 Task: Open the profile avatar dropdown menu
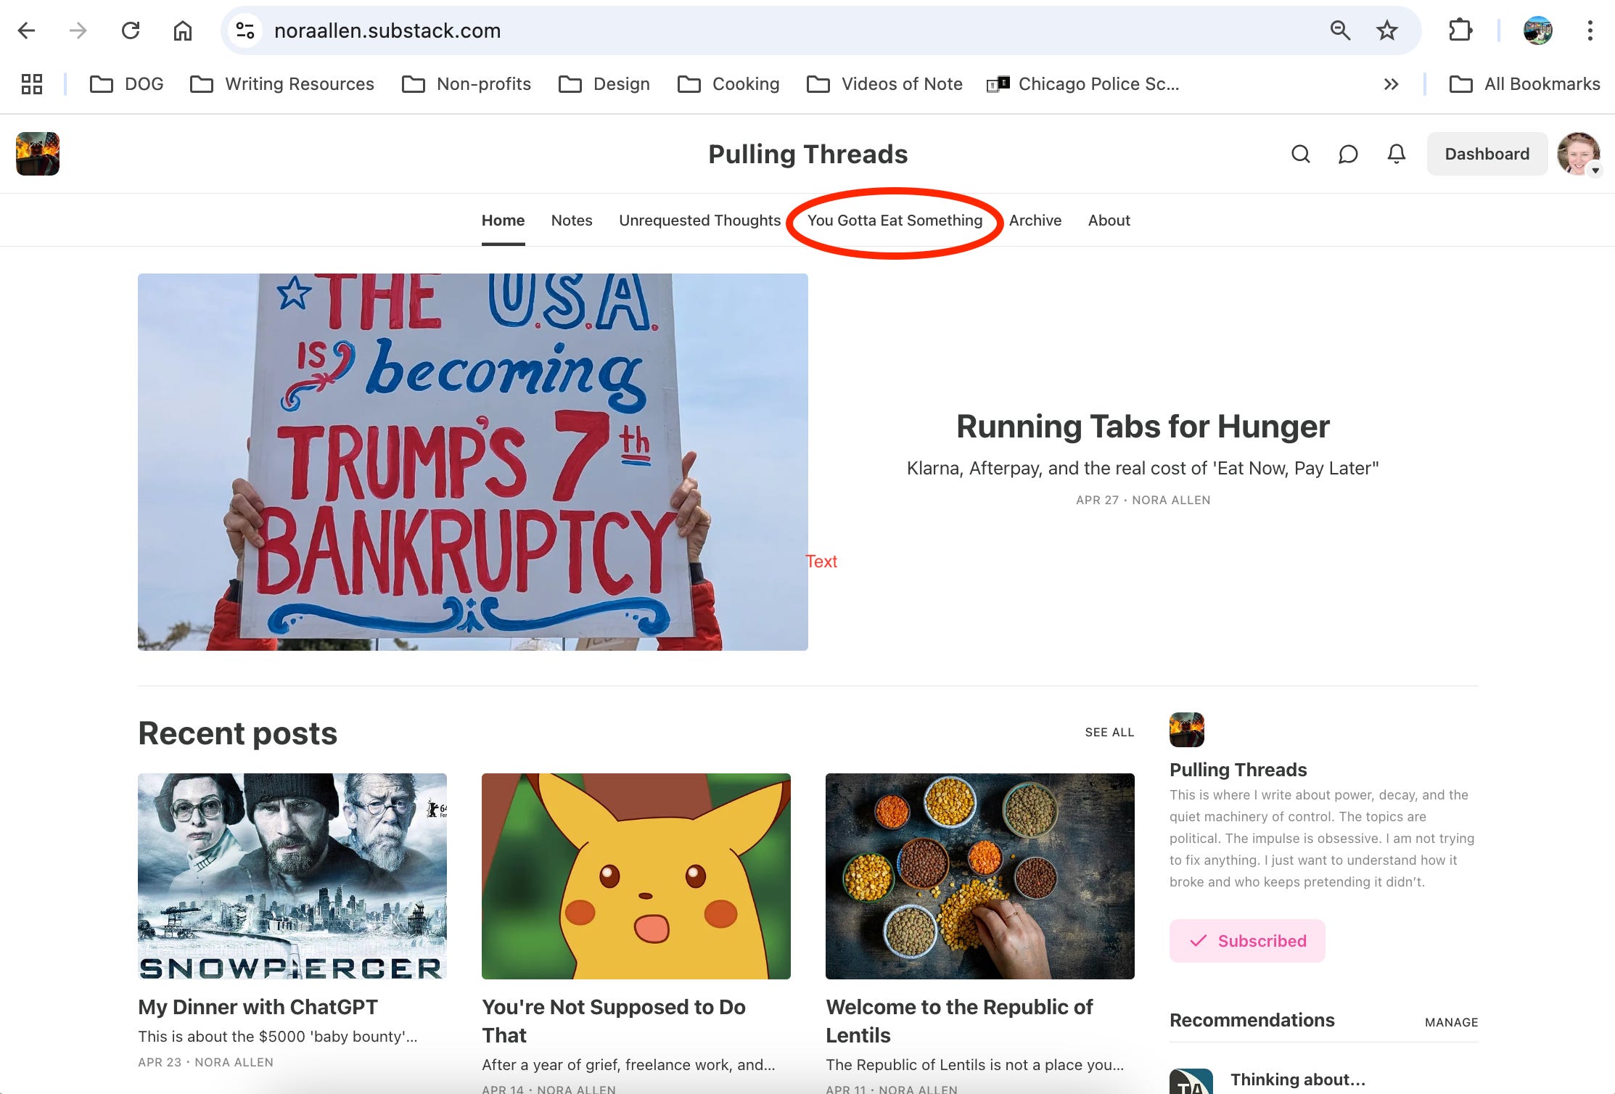(1579, 154)
